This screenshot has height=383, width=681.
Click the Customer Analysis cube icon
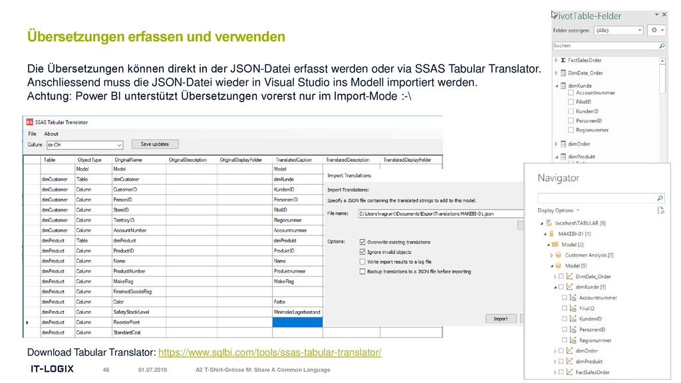[559, 255]
